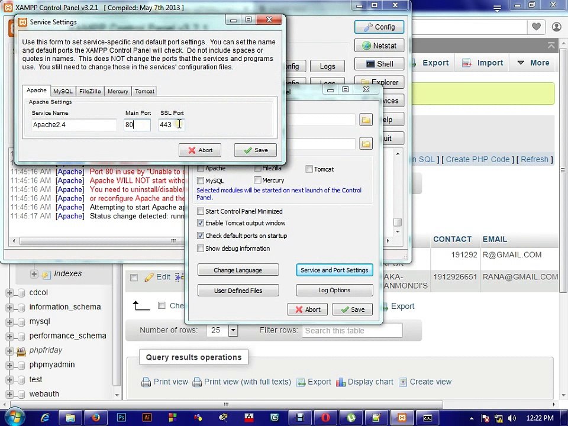Click Create PHP Code link
The image size is (568, 426).
click(477, 159)
